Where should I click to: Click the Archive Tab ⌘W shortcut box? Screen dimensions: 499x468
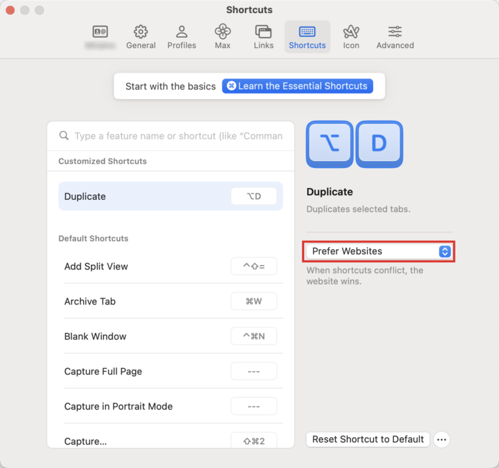tap(253, 301)
